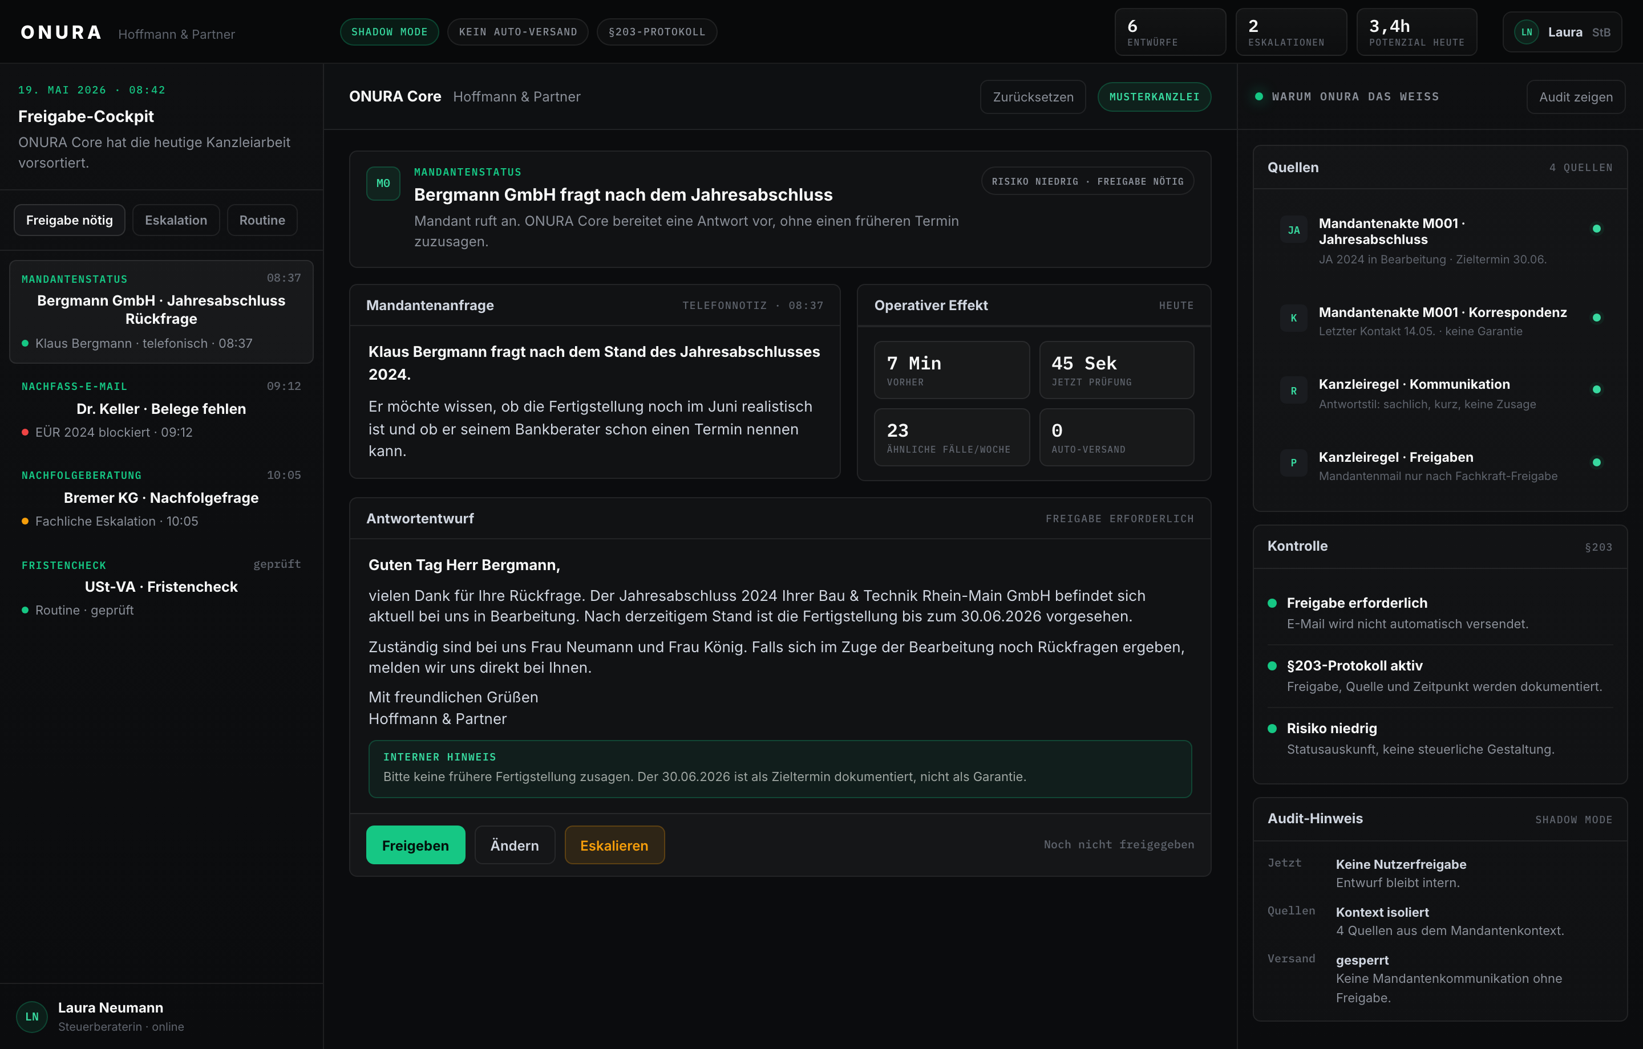Click the MO avatar badge beside Mandantenstatus

[x=383, y=184]
